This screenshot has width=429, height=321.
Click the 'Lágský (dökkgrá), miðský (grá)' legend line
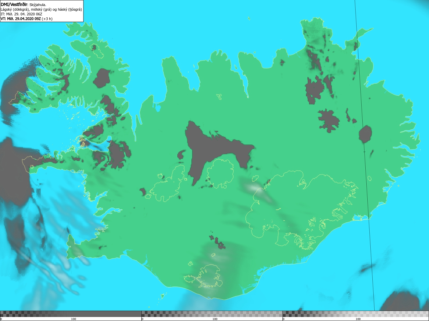[41, 9]
